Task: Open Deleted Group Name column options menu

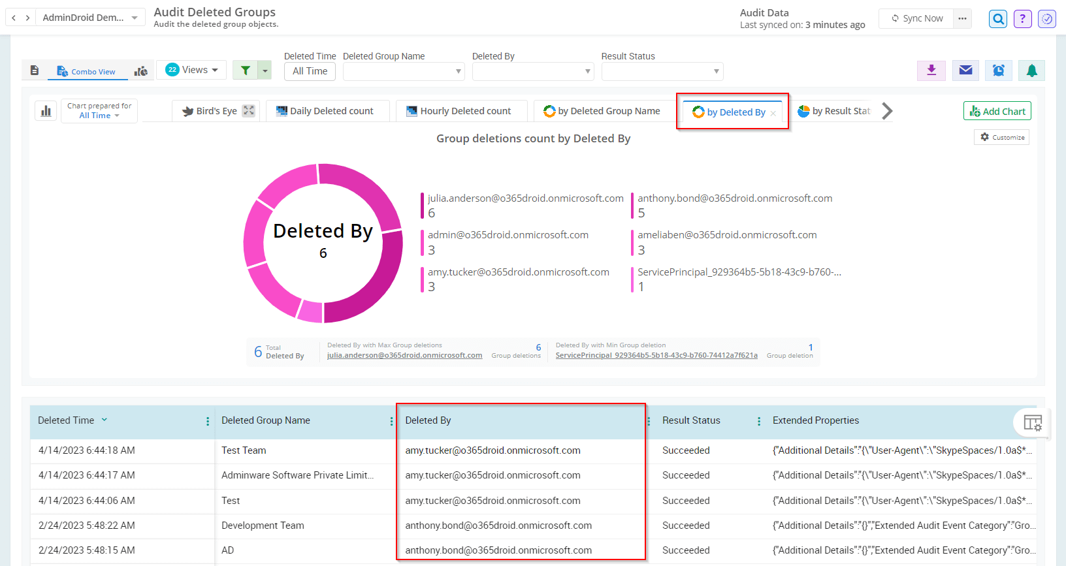Action: (x=391, y=421)
